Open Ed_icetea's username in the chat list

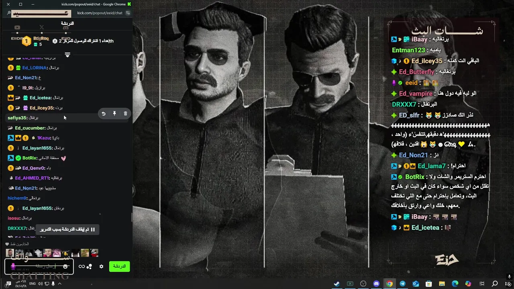pyautogui.click(x=41, y=98)
